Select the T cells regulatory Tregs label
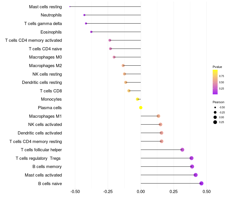228x199 pixels. pos(38,158)
